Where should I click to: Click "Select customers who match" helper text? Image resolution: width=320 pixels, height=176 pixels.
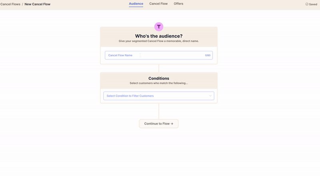(x=159, y=83)
